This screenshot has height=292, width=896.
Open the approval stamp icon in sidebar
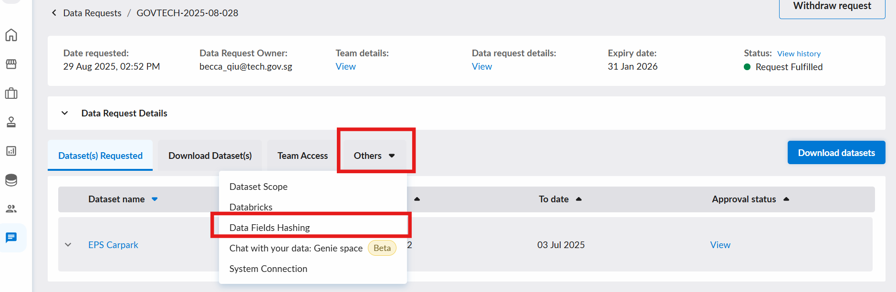point(11,122)
